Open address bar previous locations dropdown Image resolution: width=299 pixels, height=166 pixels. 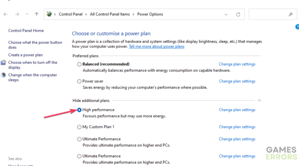[x=226, y=14]
